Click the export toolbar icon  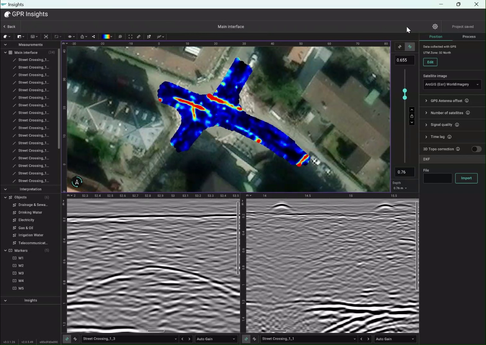click(x=82, y=36)
